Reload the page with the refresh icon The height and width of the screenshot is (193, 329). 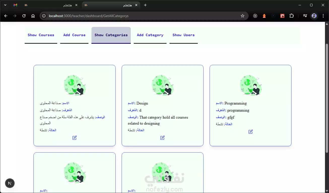point(24,16)
